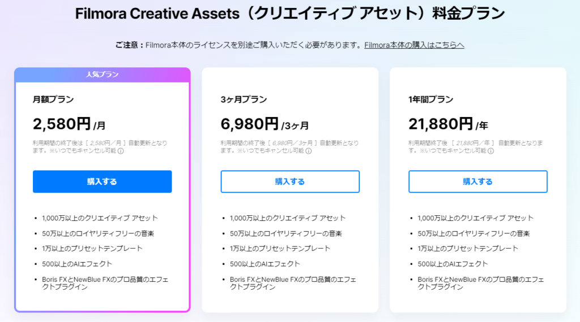Click 500以上のAIエフェクト in 3-month plan
The image size is (580, 322).
click(x=265, y=264)
